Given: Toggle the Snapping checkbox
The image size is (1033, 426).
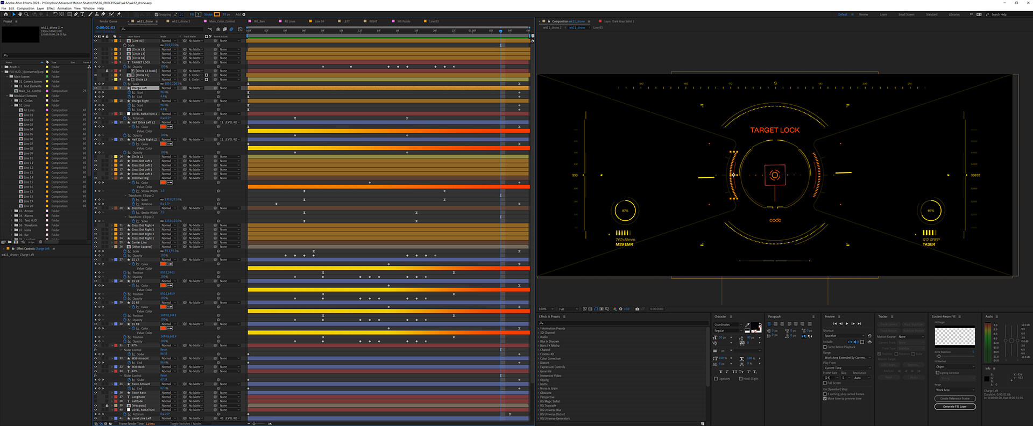Looking at the screenshot, I should click(157, 15).
